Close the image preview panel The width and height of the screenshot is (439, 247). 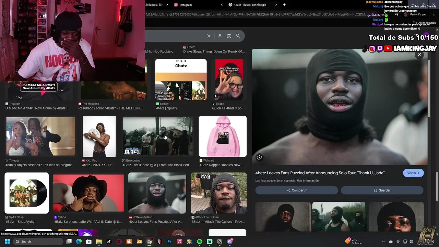click(419, 55)
